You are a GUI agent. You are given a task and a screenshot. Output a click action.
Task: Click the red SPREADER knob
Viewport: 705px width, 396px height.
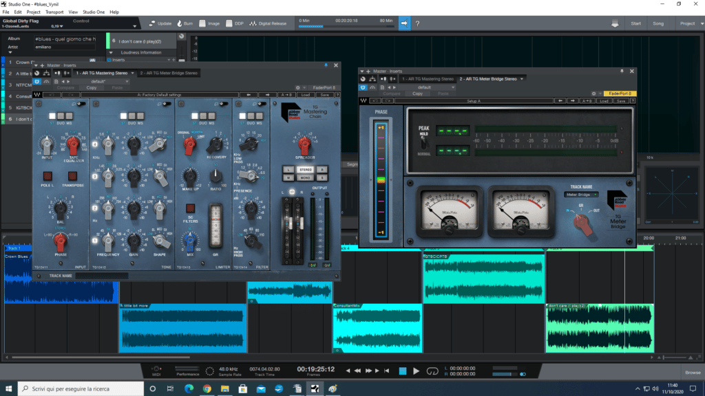pyautogui.click(x=304, y=144)
